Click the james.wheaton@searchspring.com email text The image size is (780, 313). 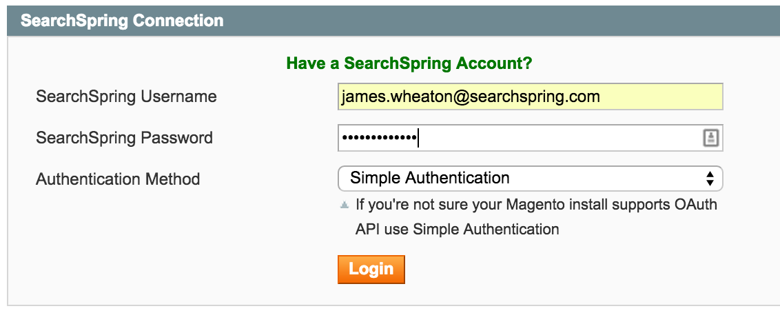471,97
